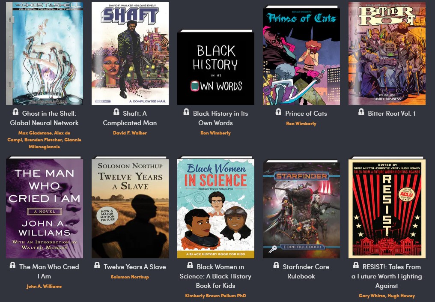This screenshot has height=302, width=435.
Task: Click the lock icon beside Prince of Cats
Action: pos(279,112)
